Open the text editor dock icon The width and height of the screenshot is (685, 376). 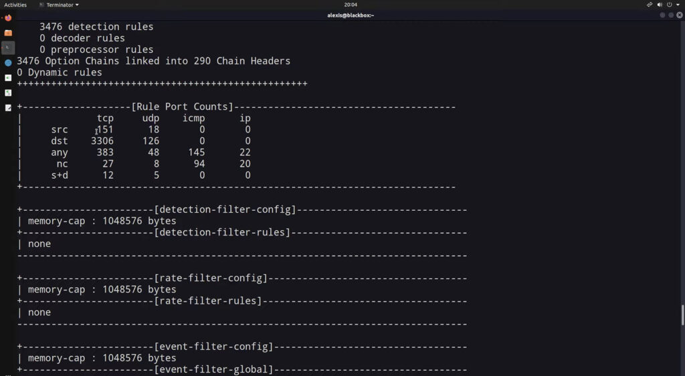pyautogui.click(x=8, y=108)
